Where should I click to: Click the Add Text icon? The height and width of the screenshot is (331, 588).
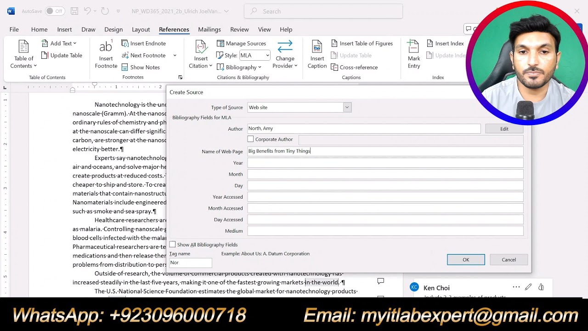45,43
